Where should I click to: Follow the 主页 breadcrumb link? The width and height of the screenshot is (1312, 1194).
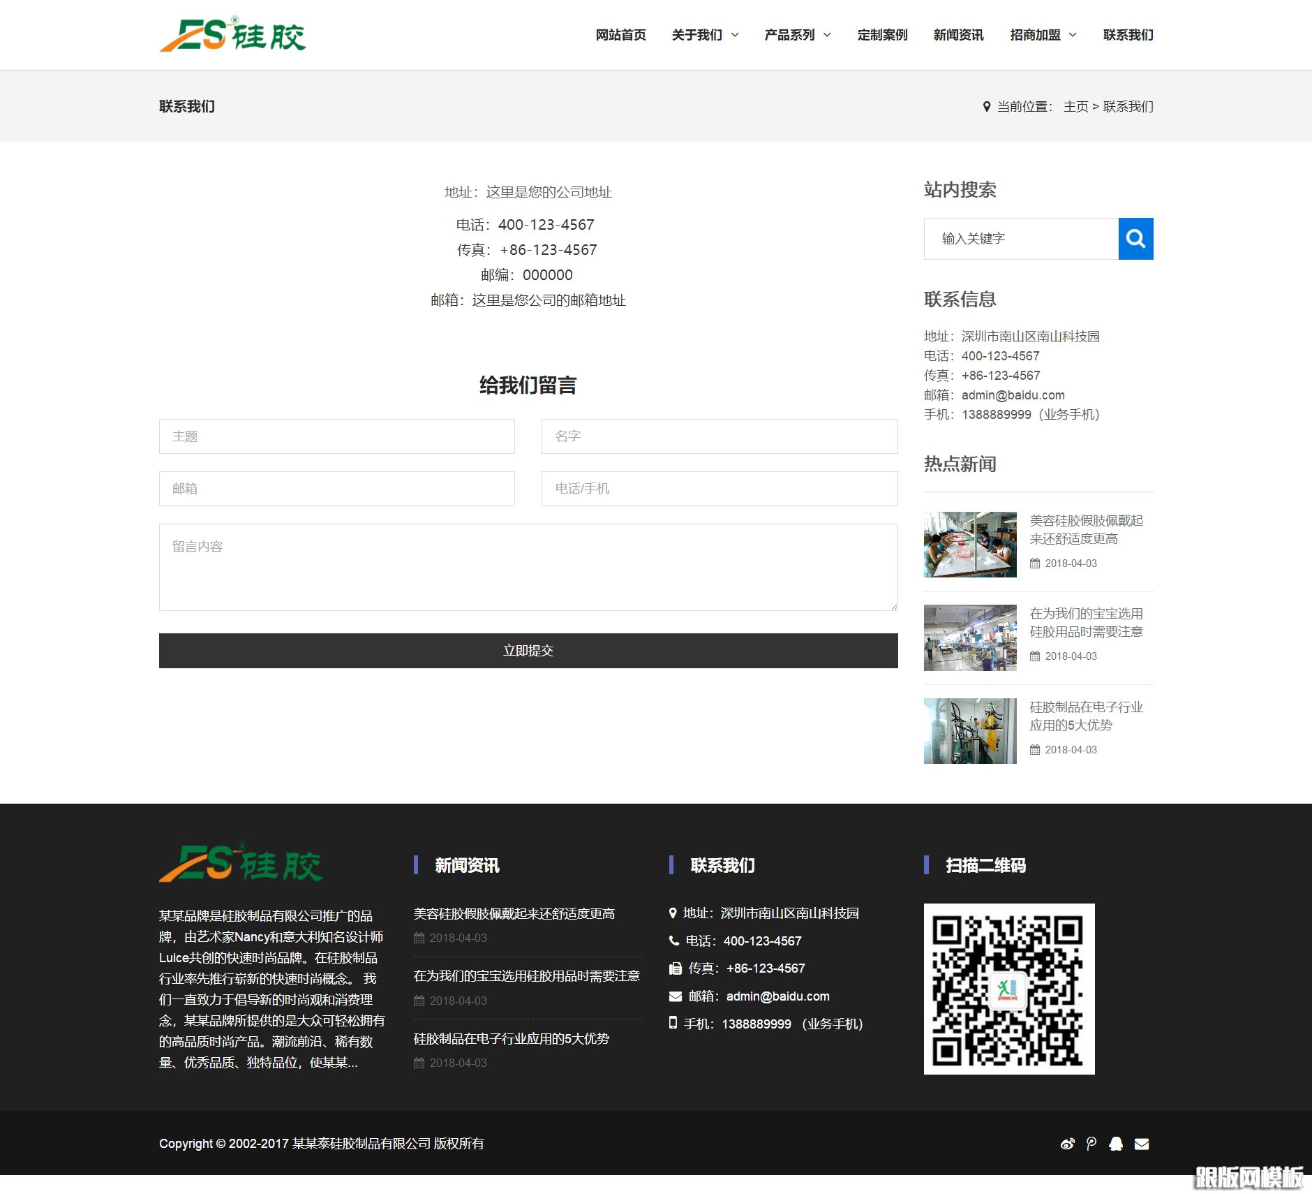[x=1075, y=106]
